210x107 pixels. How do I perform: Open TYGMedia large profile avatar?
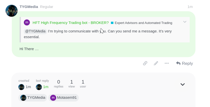[x=12, y=11]
